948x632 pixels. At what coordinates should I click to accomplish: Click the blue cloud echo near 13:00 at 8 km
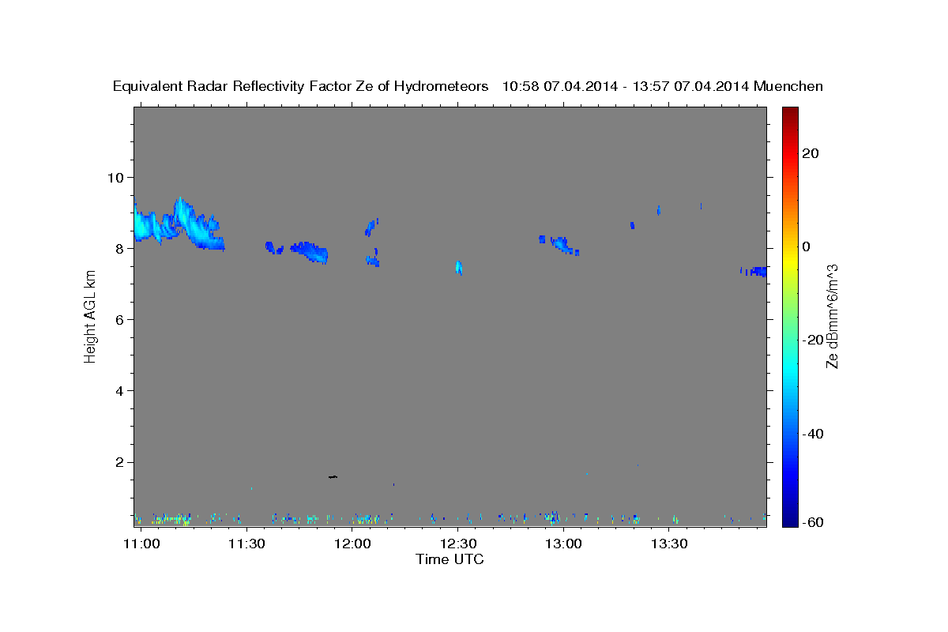[564, 245]
